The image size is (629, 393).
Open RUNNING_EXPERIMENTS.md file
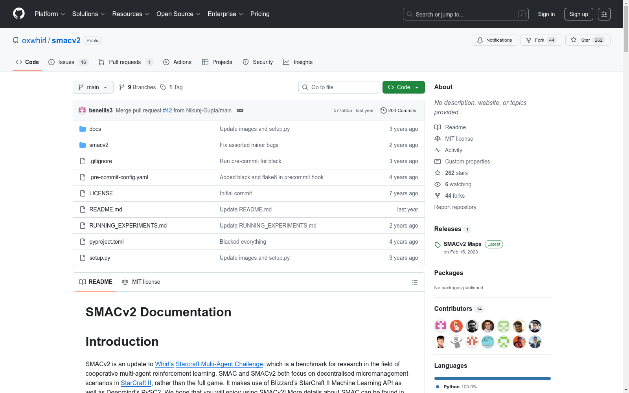[x=128, y=226]
